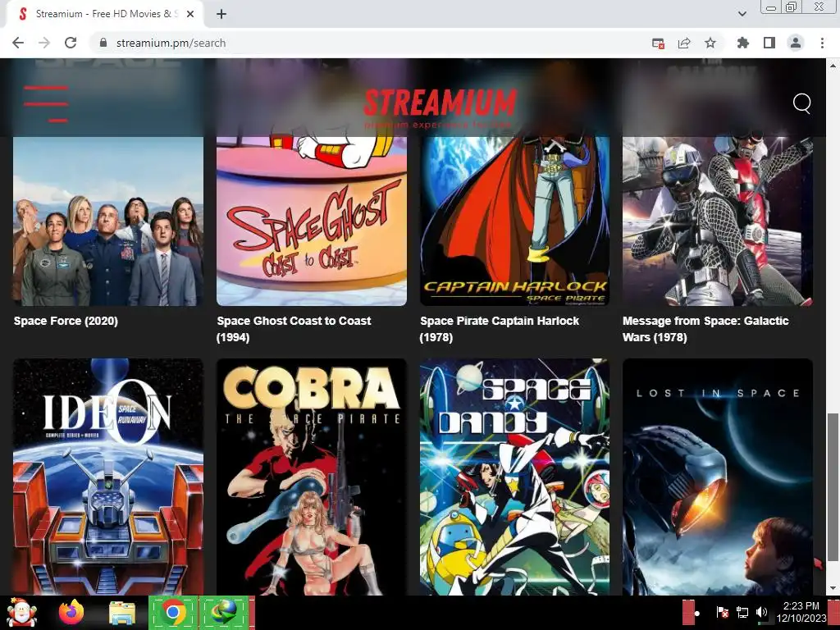840x630 pixels.
Task: Open the Captain Harlock poster
Action: [515, 221]
